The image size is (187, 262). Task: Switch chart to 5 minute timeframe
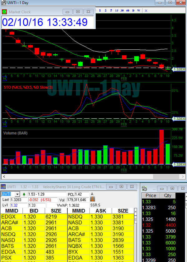[x=111, y=11]
